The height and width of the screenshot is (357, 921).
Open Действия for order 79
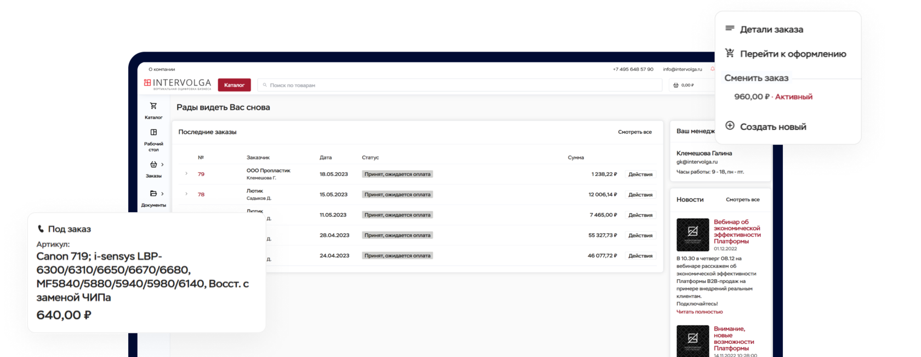coord(640,174)
